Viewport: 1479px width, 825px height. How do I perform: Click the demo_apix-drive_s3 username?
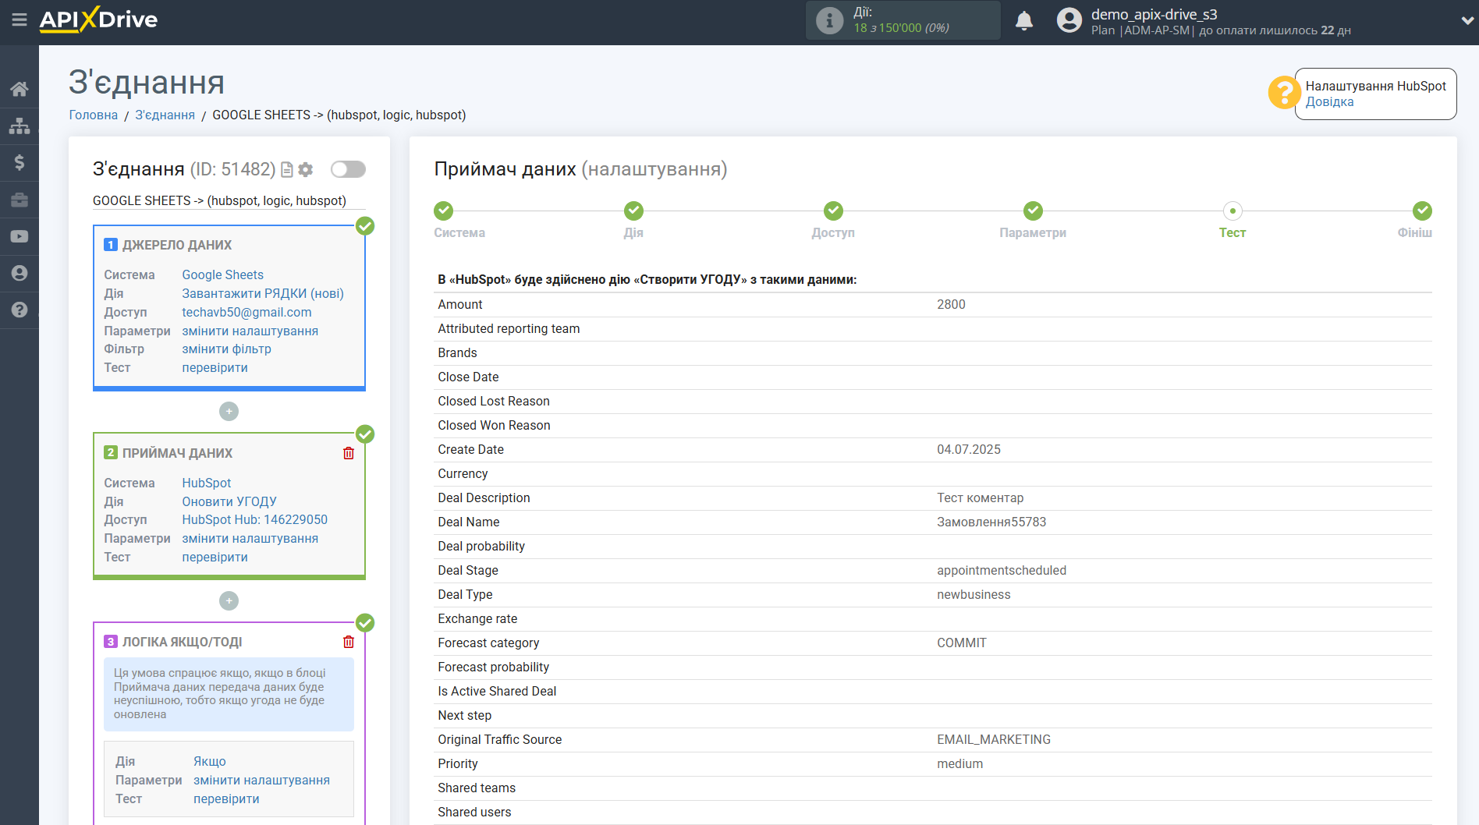1154,14
